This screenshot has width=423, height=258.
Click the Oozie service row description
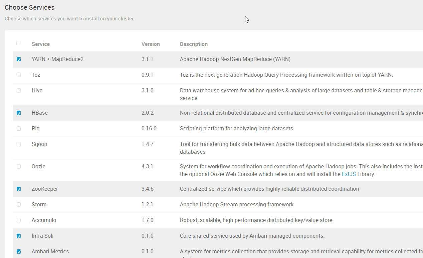[301, 170]
